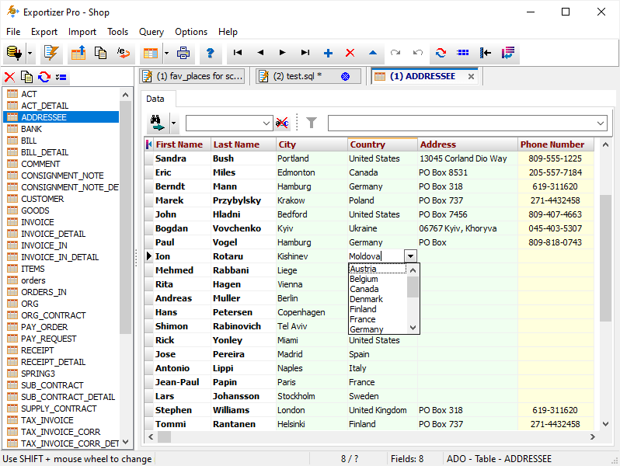Click the binoculars Find button

coord(158,123)
